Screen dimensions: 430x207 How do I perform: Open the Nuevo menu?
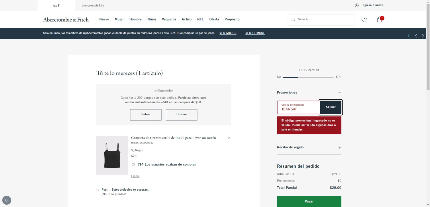pos(104,19)
